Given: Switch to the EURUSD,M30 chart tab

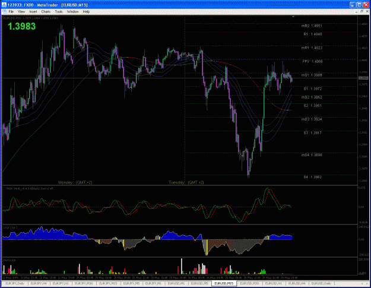Looking at the screenshot, I should (249, 283).
